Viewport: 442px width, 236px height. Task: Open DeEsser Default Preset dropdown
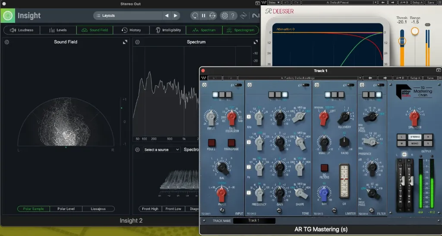coord(339,3)
